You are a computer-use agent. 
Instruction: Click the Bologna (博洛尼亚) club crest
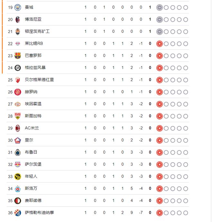pos(18,20)
